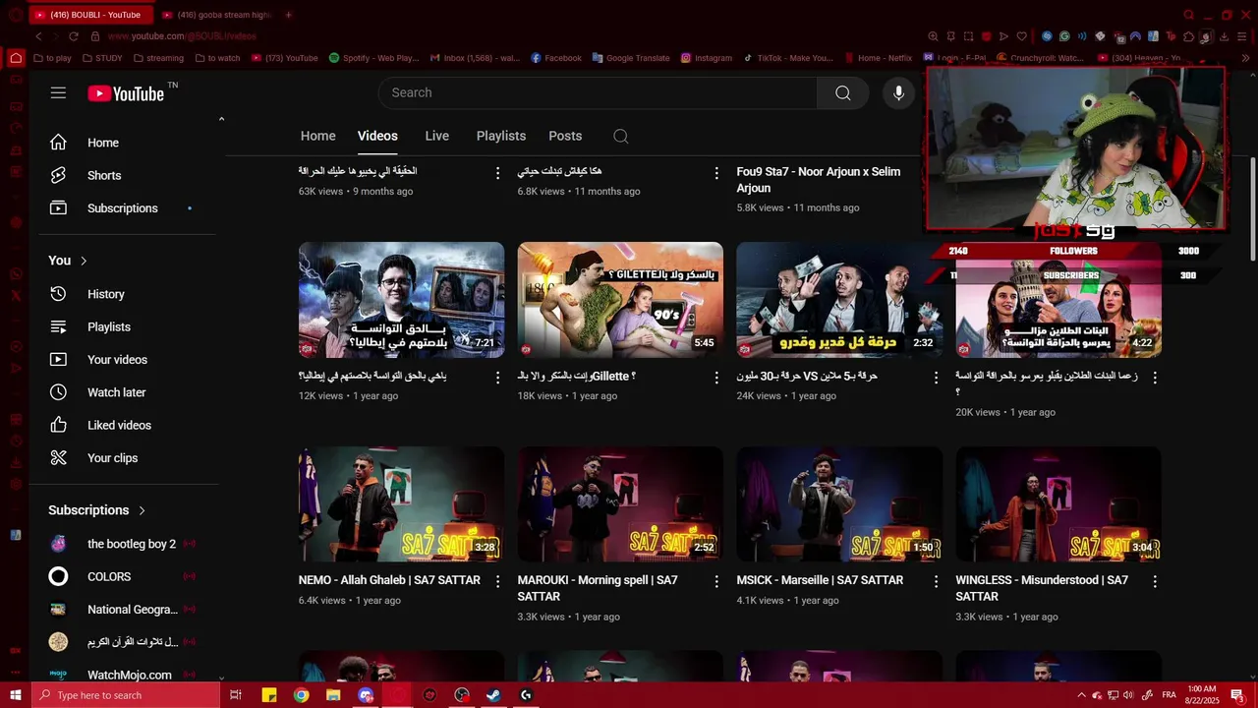Open the Windows notification center
This screenshot has height=708, width=1258.
(1237, 695)
